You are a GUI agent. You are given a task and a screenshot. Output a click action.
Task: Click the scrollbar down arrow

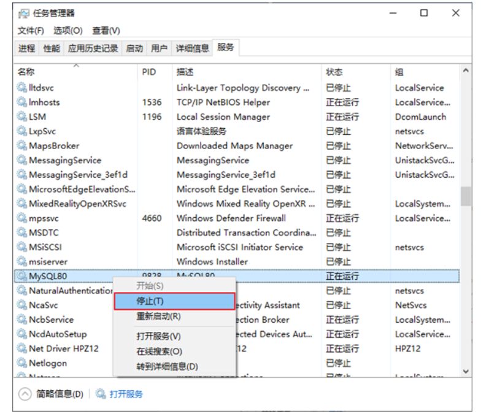pyautogui.click(x=466, y=371)
